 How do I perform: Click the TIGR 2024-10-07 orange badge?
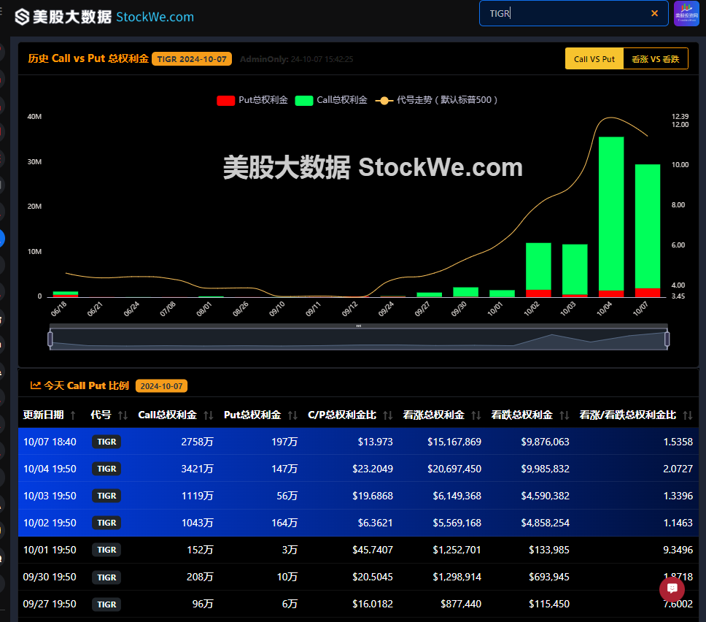[x=192, y=59]
